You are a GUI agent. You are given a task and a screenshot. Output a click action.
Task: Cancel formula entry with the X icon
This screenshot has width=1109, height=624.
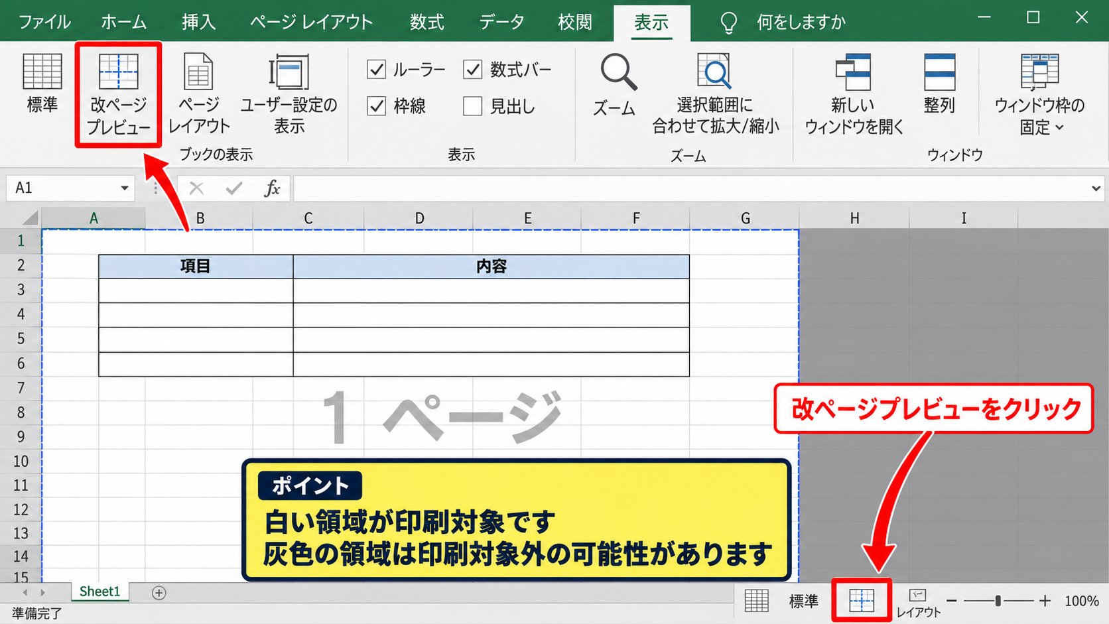[196, 188]
